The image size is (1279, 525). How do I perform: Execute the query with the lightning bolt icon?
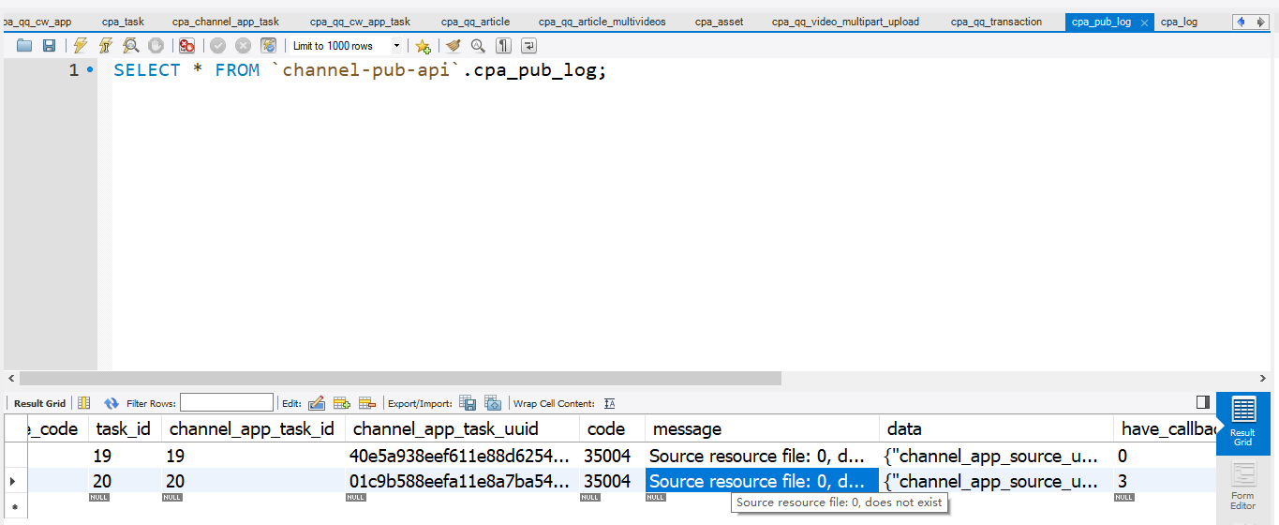(x=81, y=45)
